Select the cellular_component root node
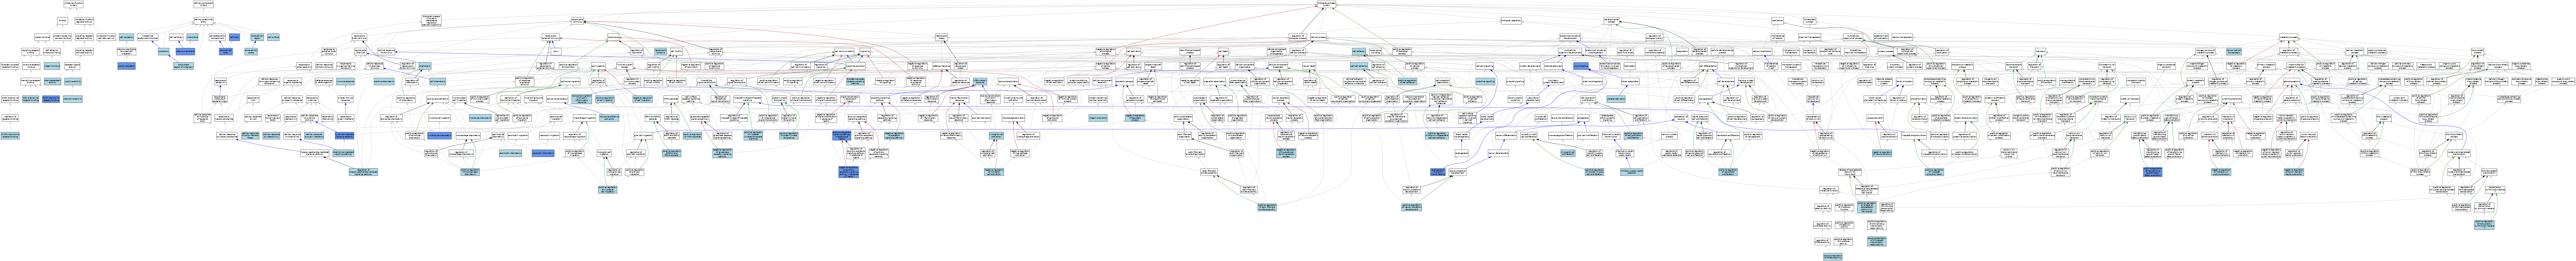The height and width of the screenshot is (261, 2576). pos(204,5)
